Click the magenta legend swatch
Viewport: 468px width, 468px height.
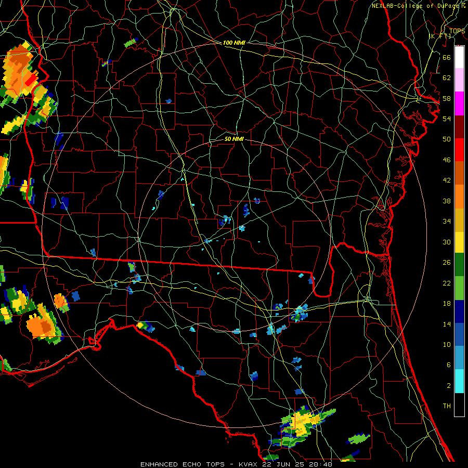[459, 103]
